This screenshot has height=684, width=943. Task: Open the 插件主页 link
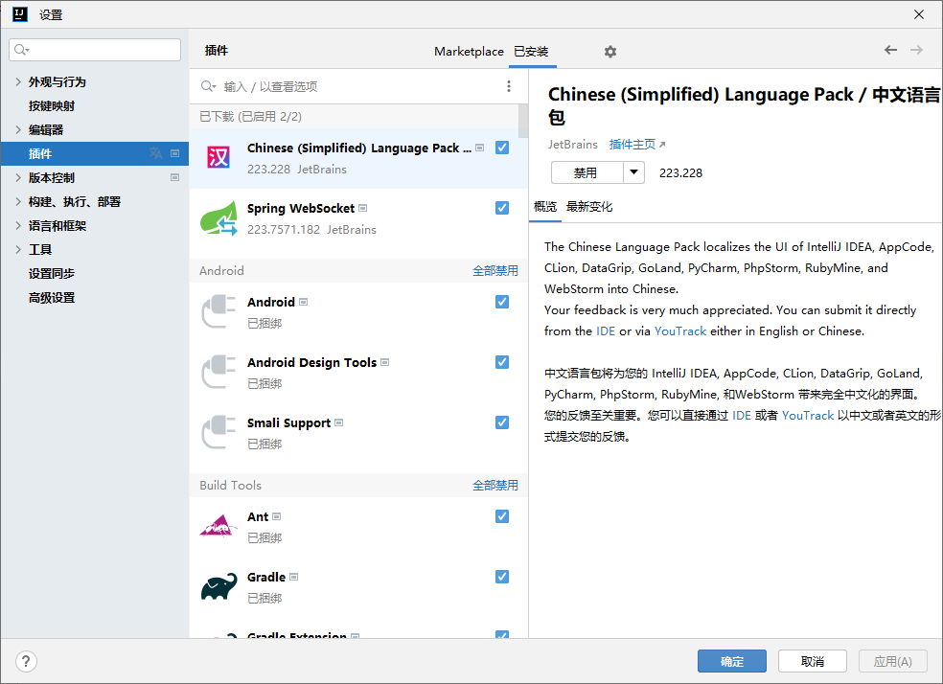637,145
